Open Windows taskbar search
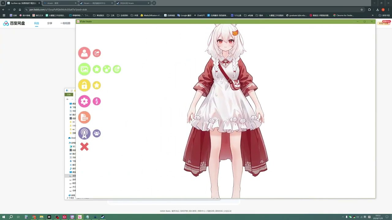Image resolution: width=392 pixels, height=220 pixels. (x=11, y=217)
